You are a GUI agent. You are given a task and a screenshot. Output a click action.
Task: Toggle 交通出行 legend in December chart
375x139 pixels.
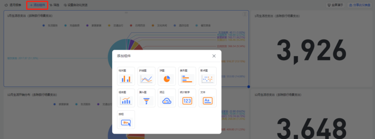coord(105,104)
